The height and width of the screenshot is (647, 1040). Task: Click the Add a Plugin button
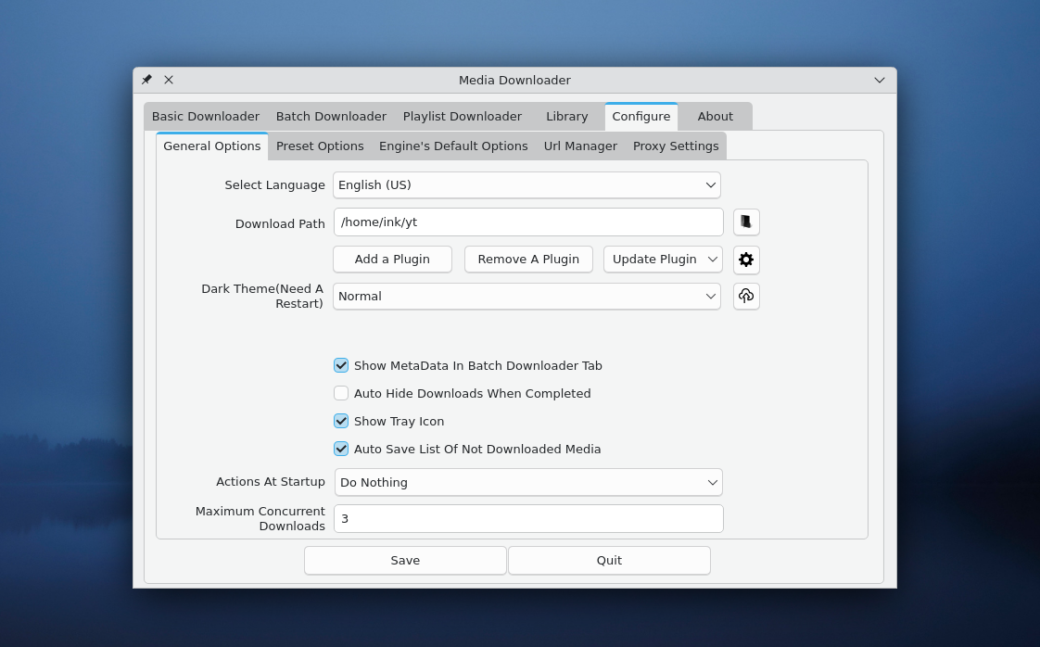click(392, 259)
